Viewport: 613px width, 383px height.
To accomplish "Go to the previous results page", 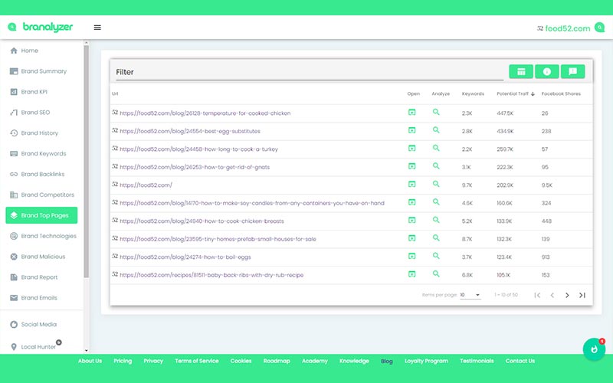I will [x=552, y=295].
